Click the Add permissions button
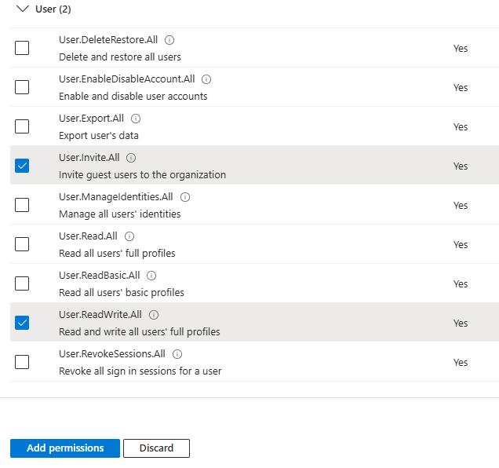The width and height of the screenshot is (499, 468). pos(65,448)
